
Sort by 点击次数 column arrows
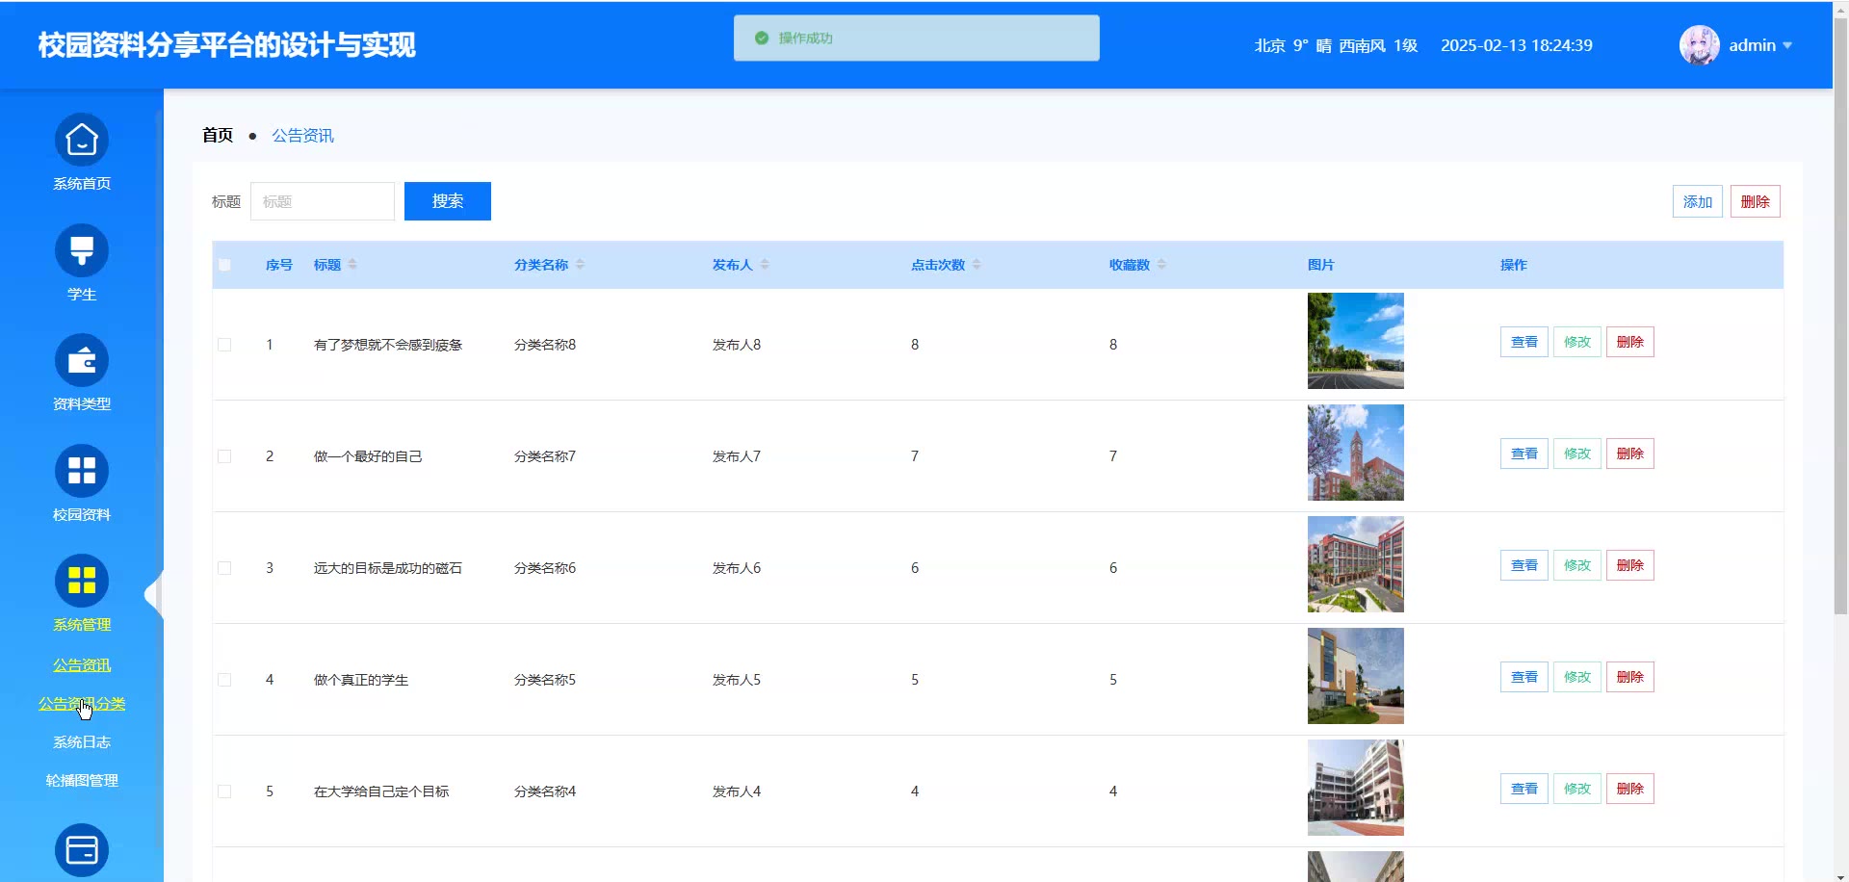coord(977,265)
